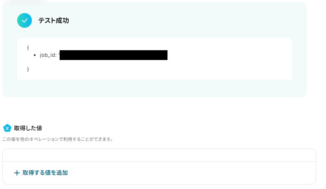Click the opening curly brace in result
326x189 pixels.
click(28, 48)
